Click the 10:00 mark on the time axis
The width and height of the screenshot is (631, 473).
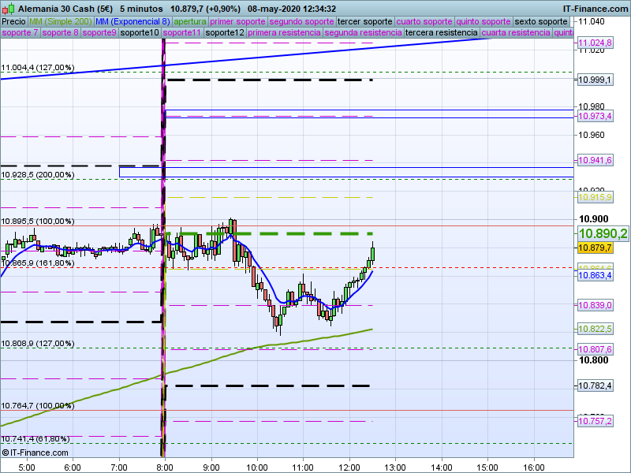(x=256, y=467)
